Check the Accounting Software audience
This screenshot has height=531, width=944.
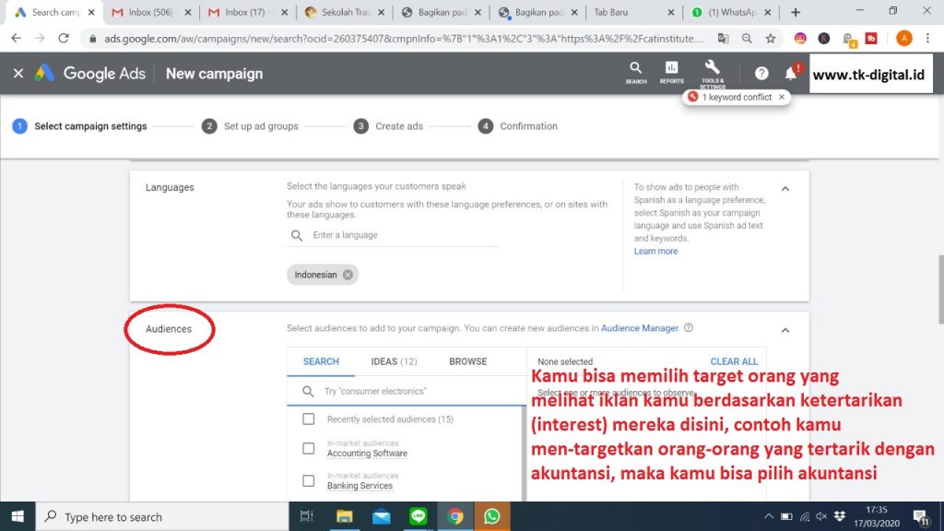(309, 449)
